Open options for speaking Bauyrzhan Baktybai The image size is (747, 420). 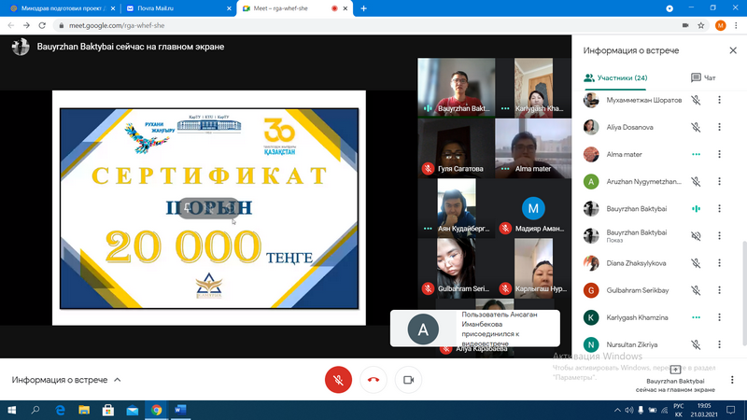[719, 208]
